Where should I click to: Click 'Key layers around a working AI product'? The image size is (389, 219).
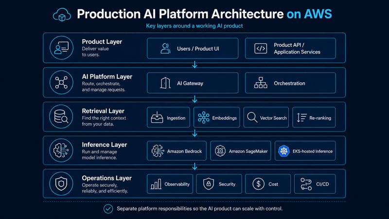pyautogui.click(x=194, y=26)
